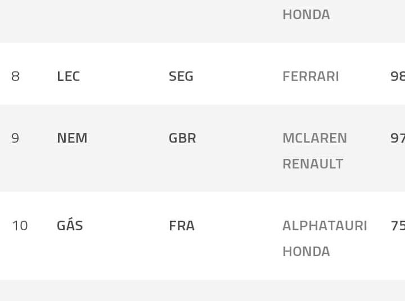Click driver code NEM in row 9
The image size is (405, 301).
pyautogui.click(x=72, y=138)
